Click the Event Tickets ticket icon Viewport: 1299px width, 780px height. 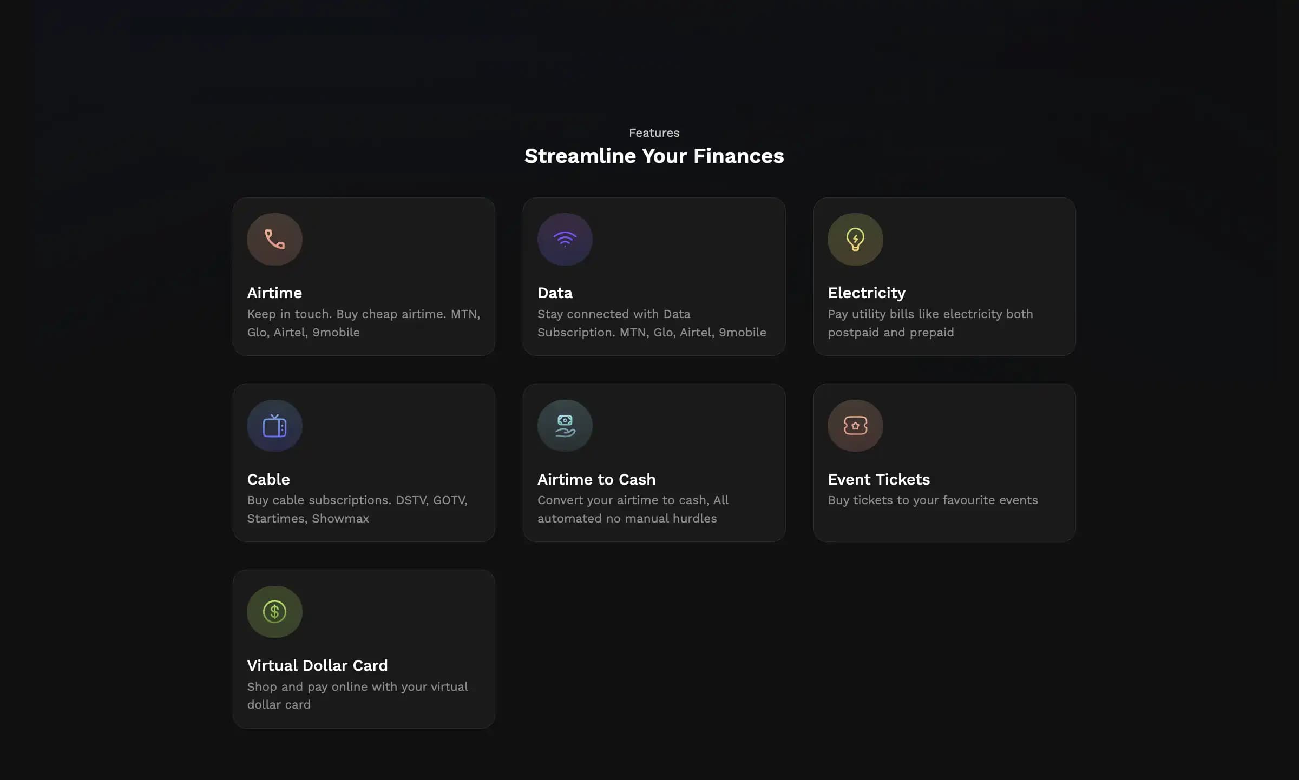pos(855,426)
